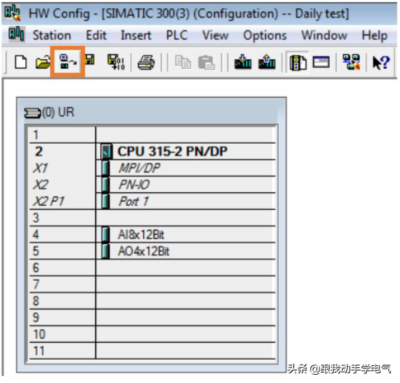Click the AO4x12Bit module icon
This screenshot has width=400, height=383.
pyautogui.click(x=106, y=251)
